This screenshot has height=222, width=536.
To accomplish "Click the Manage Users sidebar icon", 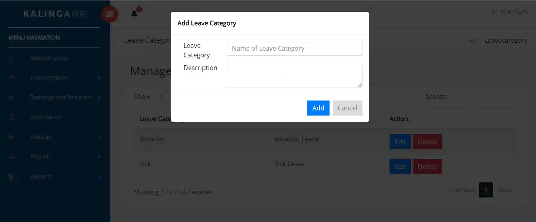I will [x=12, y=58].
